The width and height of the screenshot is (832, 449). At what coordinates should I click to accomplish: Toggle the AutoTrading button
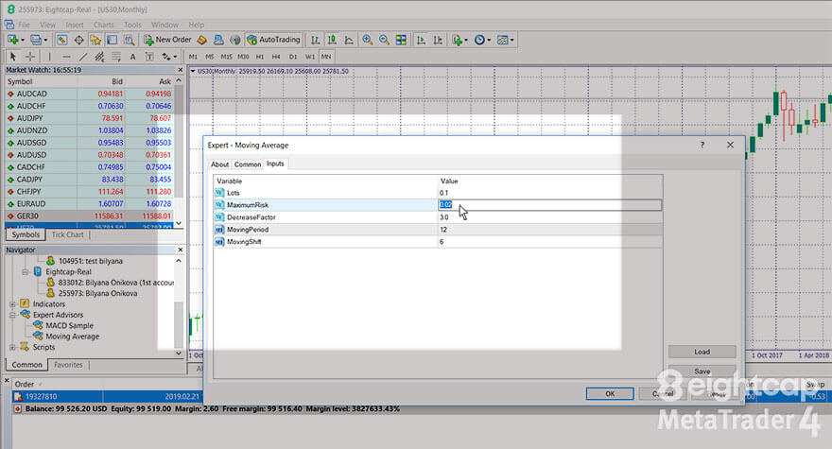[274, 40]
